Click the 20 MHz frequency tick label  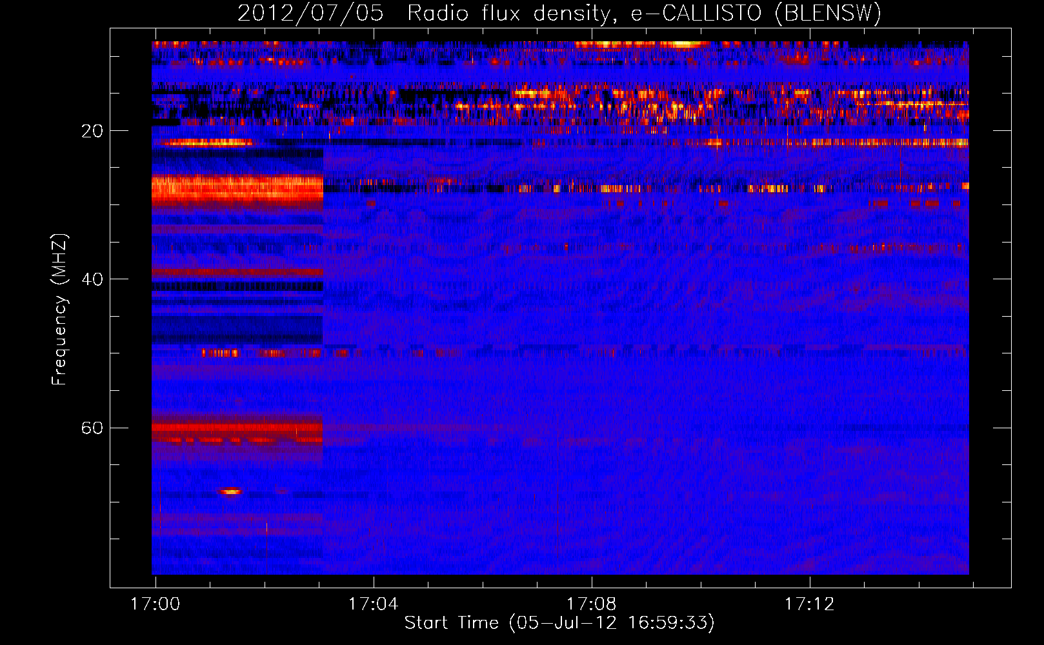pyautogui.click(x=92, y=131)
